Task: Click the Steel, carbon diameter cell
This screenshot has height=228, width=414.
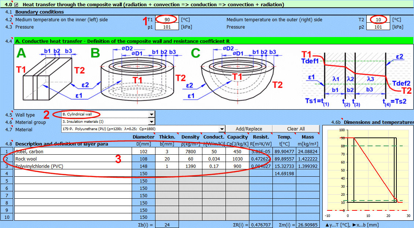Action: (x=143, y=151)
